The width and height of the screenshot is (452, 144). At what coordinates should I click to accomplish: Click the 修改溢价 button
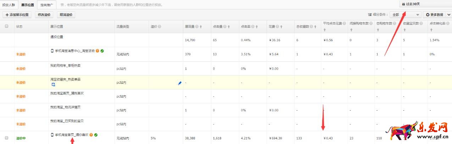tap(44, 15)
